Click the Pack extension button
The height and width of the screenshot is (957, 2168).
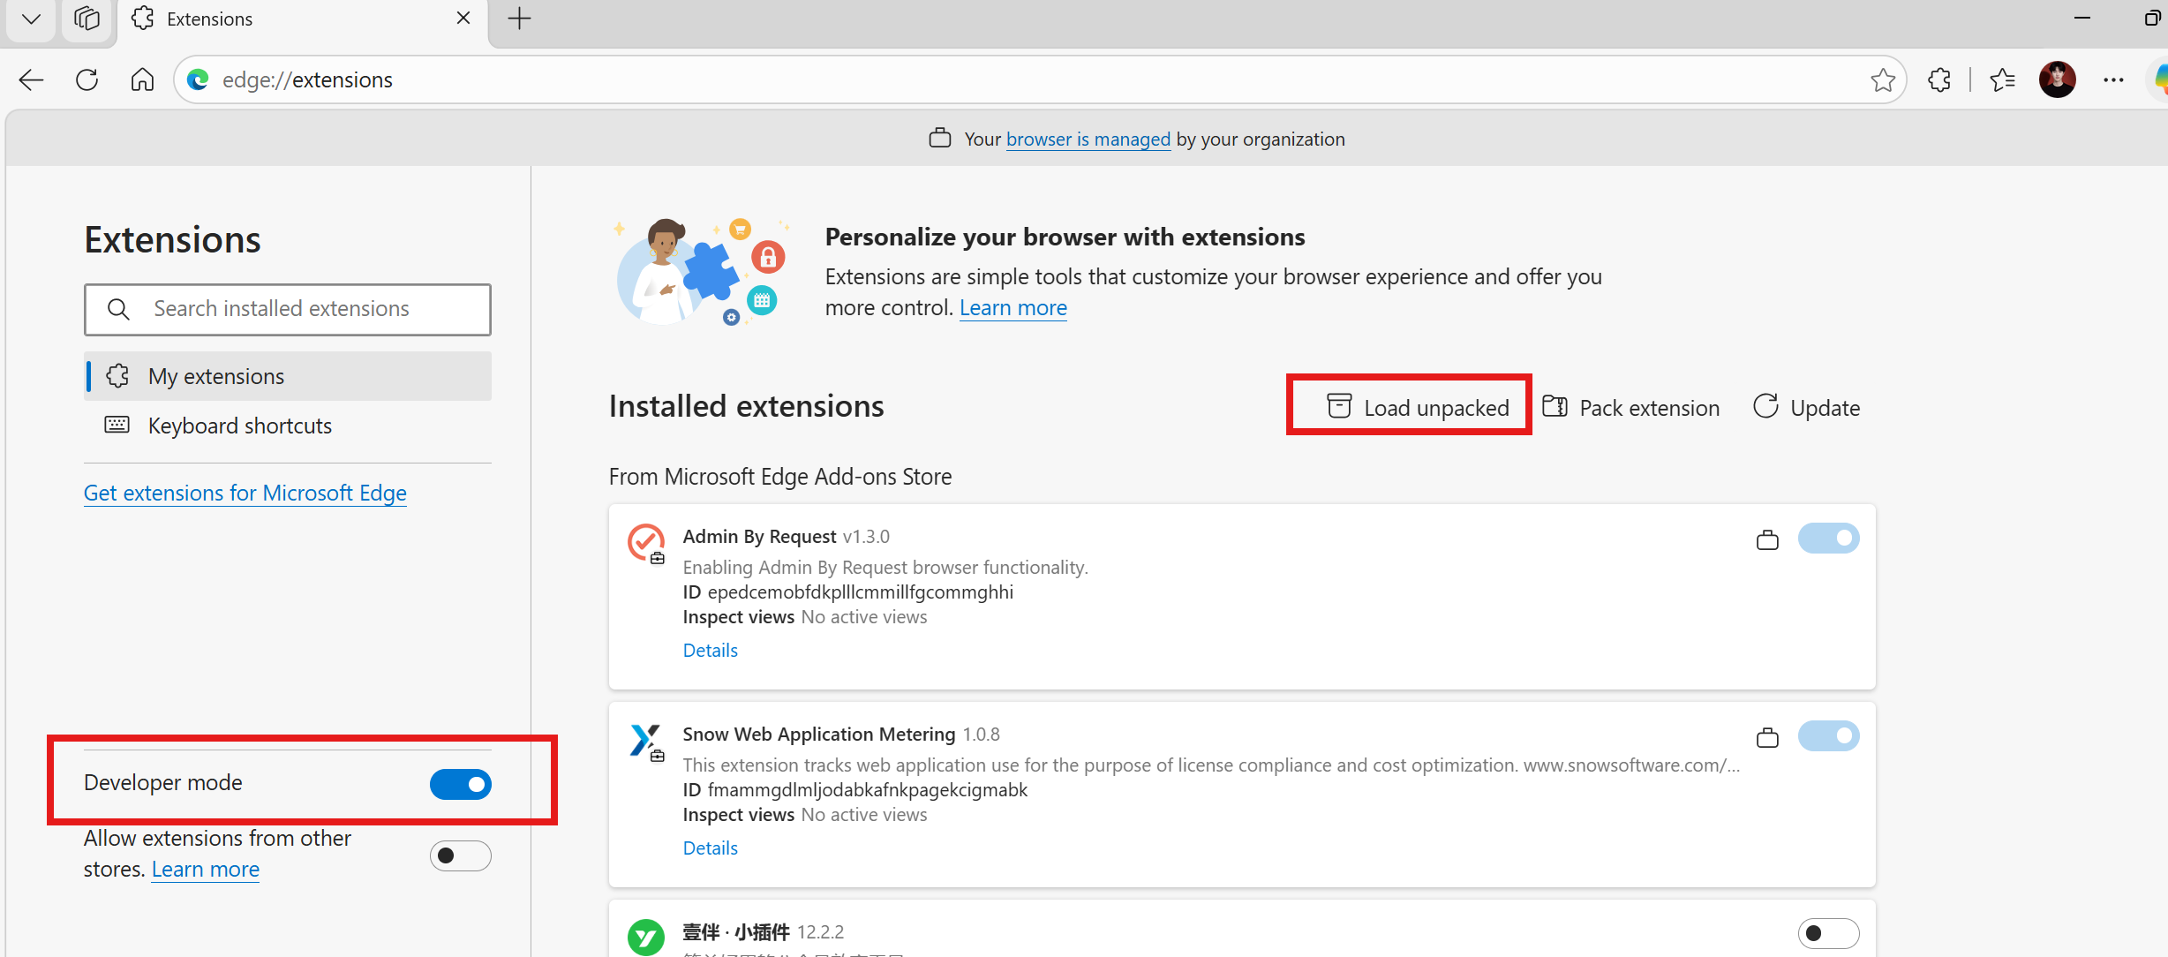(1631, 408)
